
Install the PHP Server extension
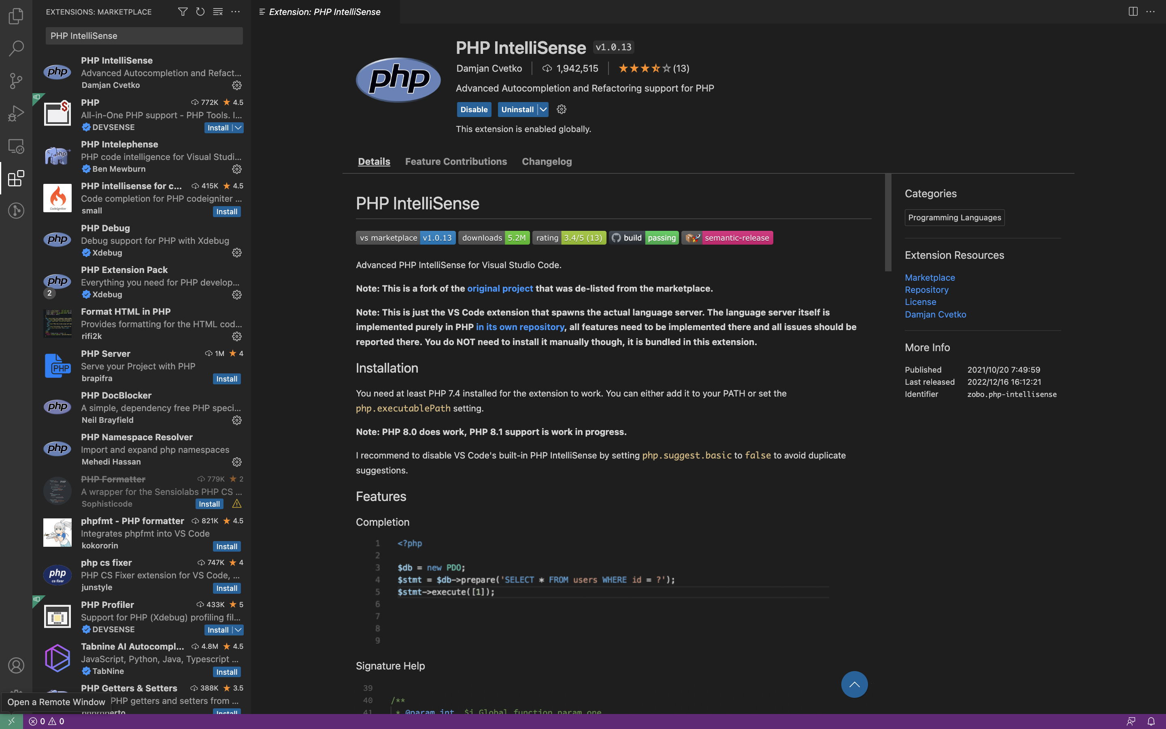pyautogui.click(x=226, y=379)
